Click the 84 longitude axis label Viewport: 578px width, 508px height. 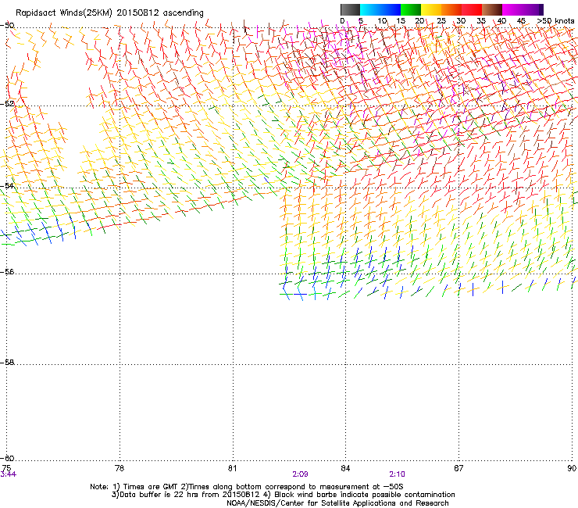coord(345,468)
